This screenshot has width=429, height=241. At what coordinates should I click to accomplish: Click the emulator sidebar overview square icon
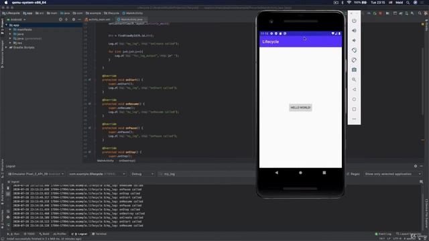[x=354, y=109]
